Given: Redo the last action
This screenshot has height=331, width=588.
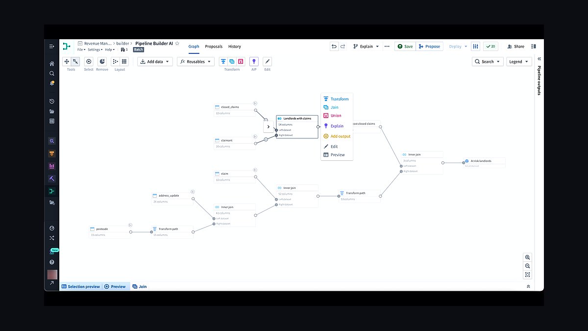Looking at the screenshot, I should pyautogui.click(x=343, y=47).
